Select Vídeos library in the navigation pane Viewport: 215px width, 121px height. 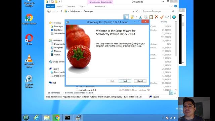(57, 54)
